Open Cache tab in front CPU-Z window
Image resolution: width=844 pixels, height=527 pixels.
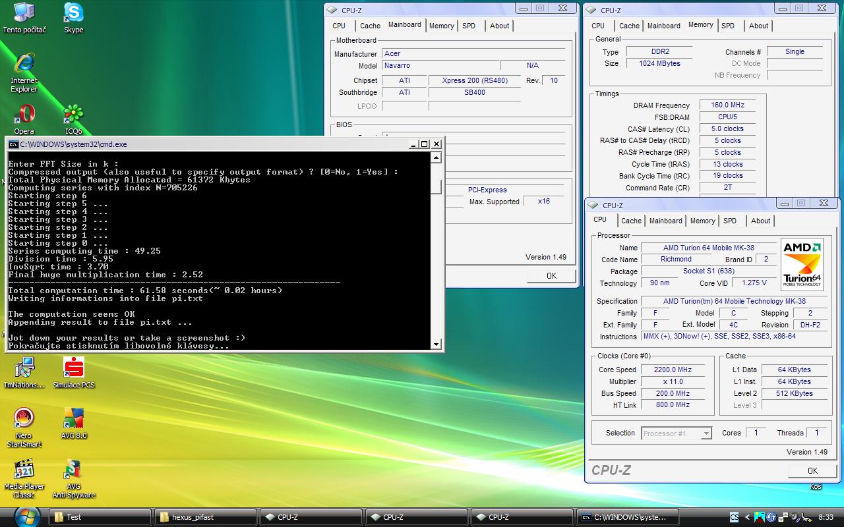pos(631,221)
